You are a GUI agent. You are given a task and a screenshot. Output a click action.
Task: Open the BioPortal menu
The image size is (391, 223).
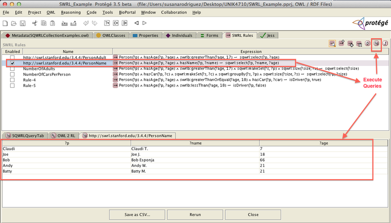(127, 12)
